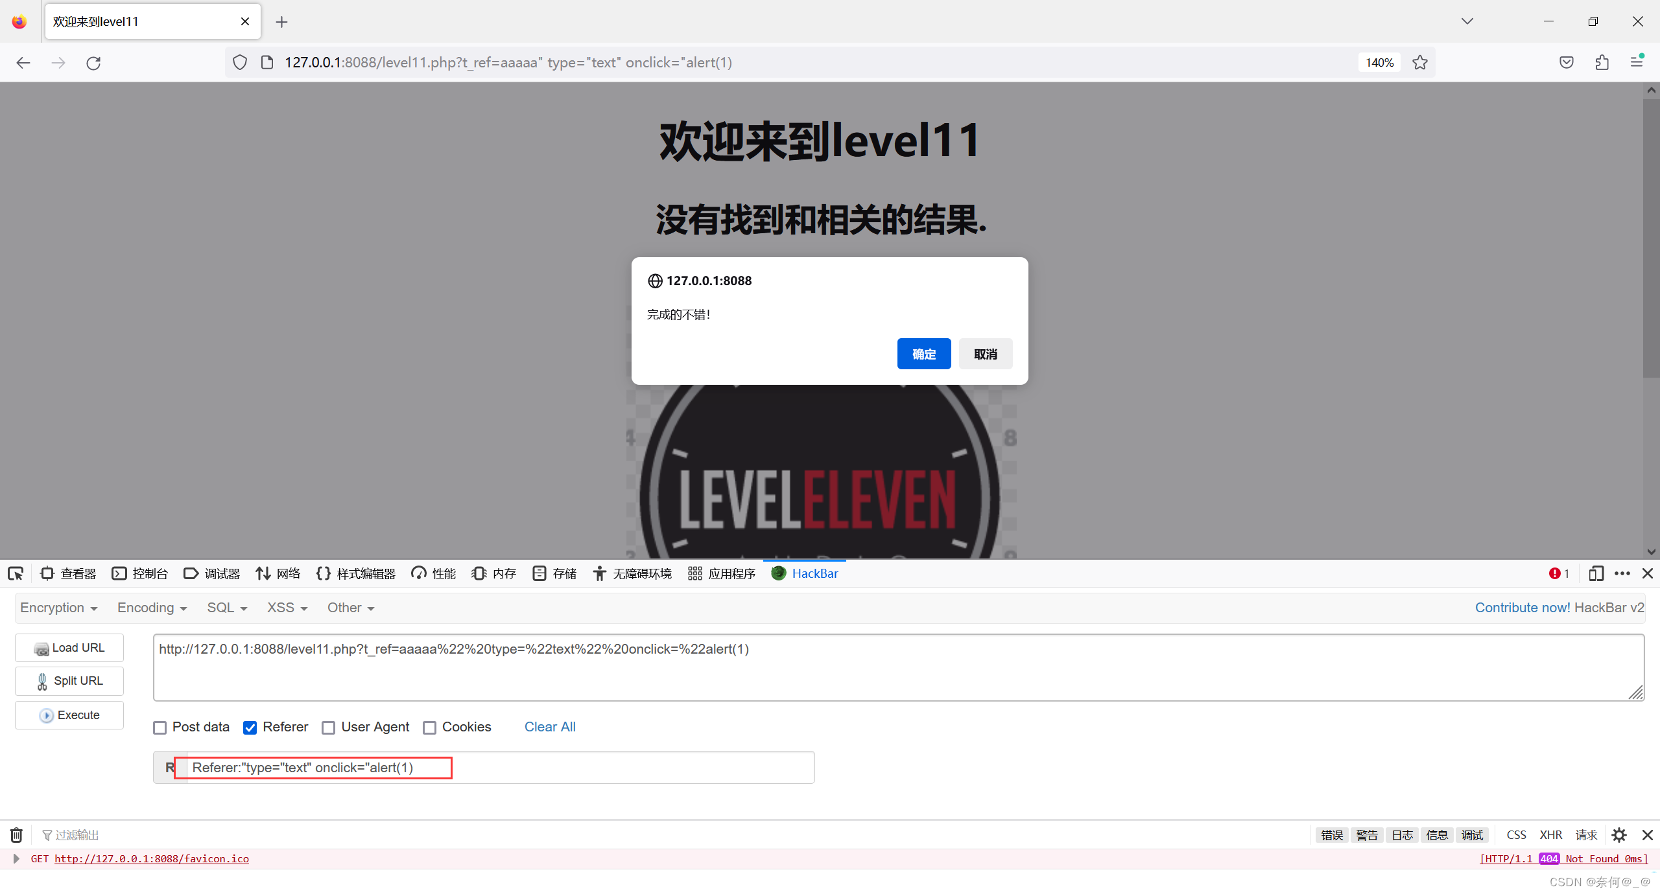This screenshot has height=894, width=1660.
Task: Click the Load URL button
Action: pyautogui.click(x=69, y=647)
